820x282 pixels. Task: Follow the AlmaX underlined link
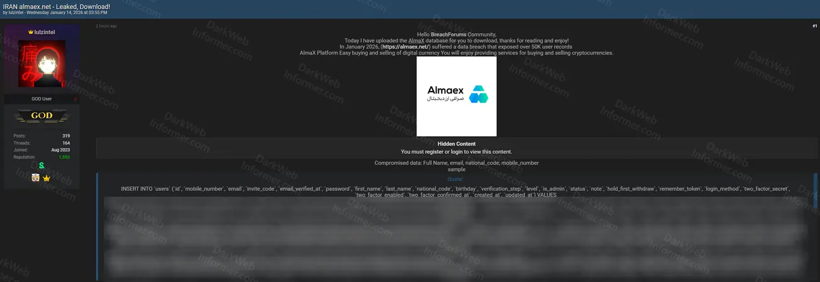[x=416, y=41]
